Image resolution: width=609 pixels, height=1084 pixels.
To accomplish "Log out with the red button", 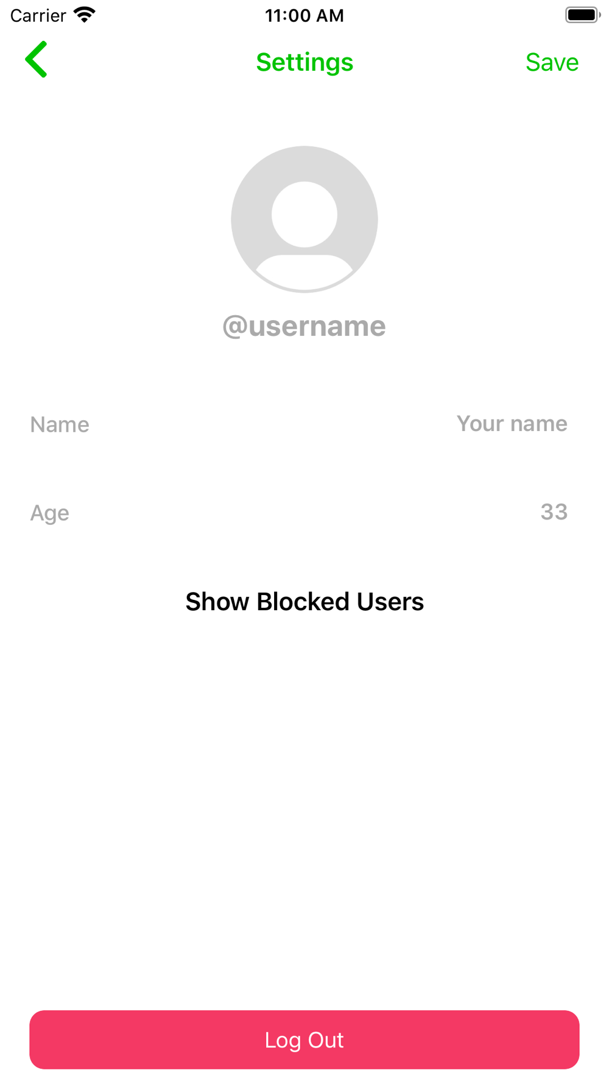I will [x=304, y=1039].
